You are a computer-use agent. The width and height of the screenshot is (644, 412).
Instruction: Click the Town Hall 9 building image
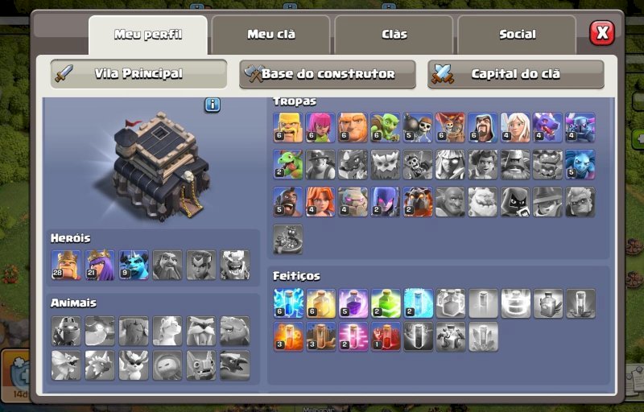pyautogui.click(x=161, y=167)
